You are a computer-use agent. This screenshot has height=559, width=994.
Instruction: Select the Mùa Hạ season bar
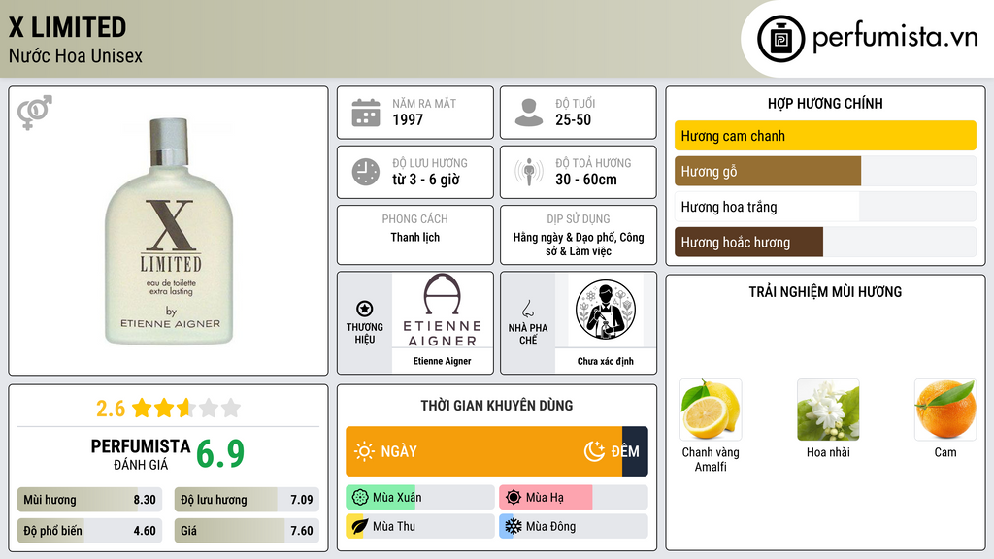click(x=574, y=498)
